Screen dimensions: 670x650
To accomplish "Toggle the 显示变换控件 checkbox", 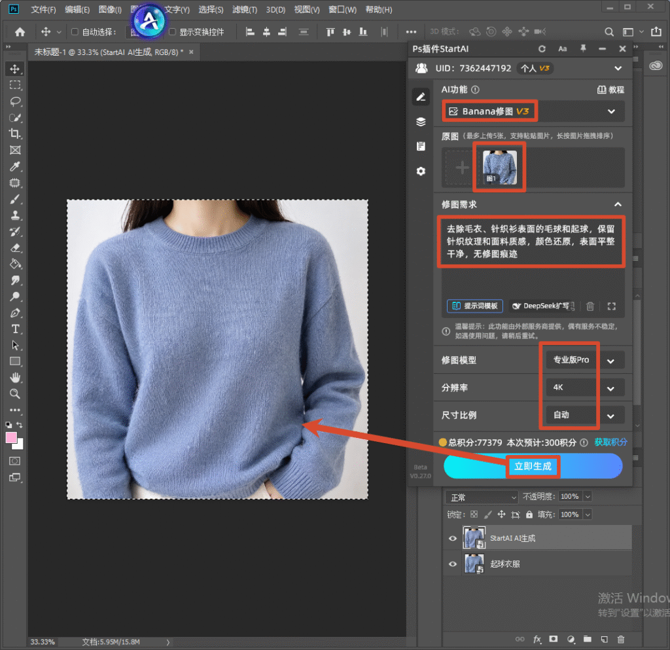I will [172, 31].
